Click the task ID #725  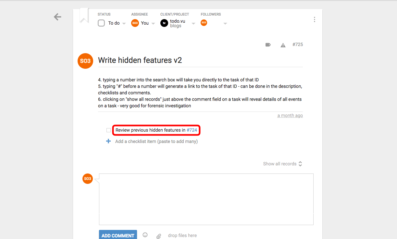(x=298, y=44)
